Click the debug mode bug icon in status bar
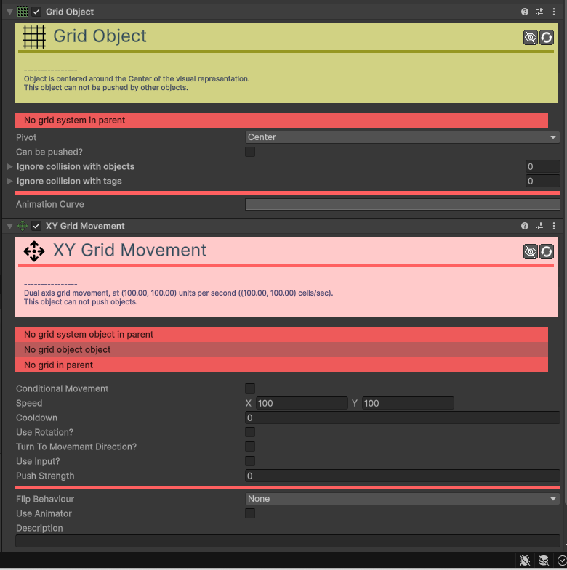 525,561
